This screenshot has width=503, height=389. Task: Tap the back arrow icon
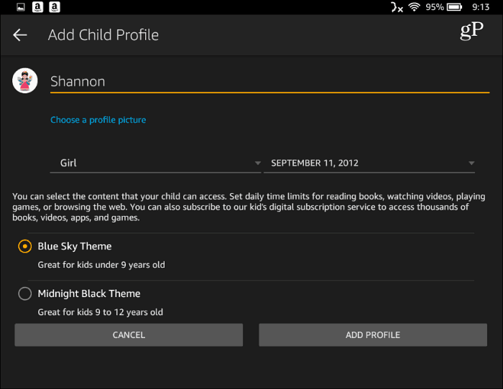pyautogui.click(x=20, y=34)
